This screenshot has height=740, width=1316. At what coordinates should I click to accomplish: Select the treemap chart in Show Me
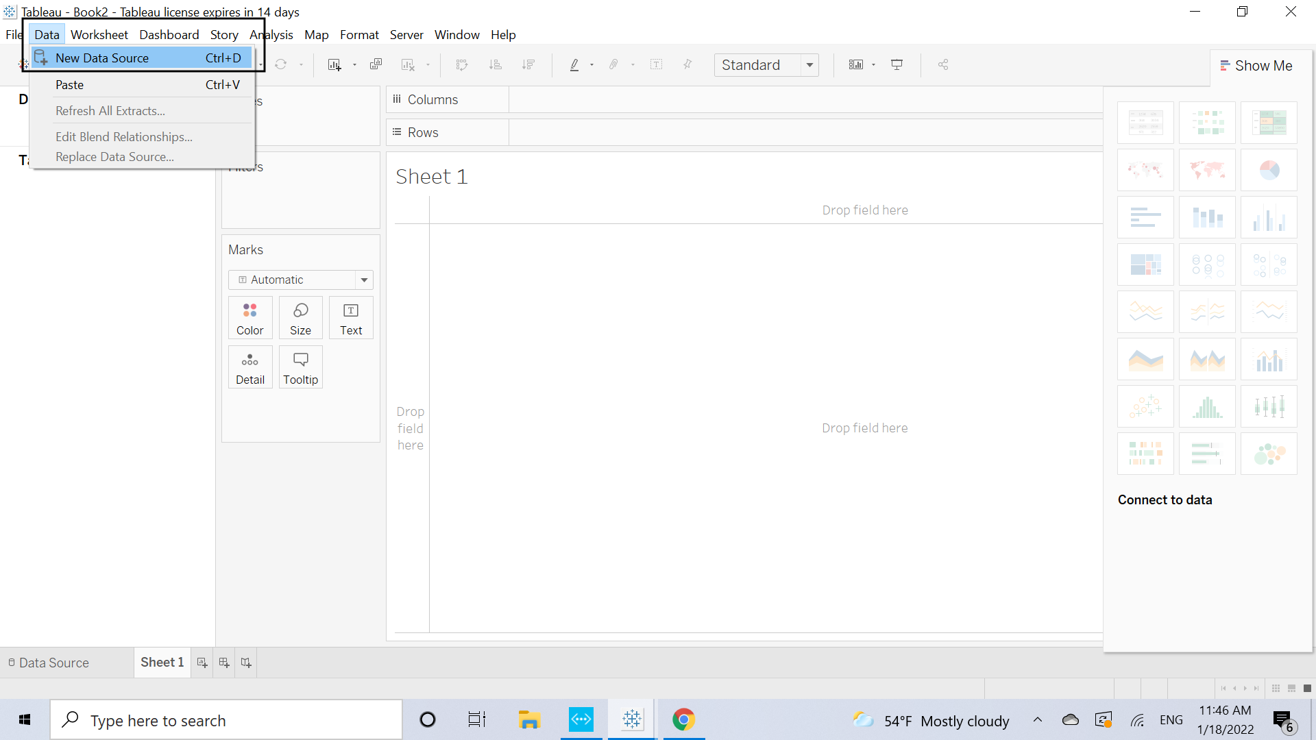[1145, 264]
